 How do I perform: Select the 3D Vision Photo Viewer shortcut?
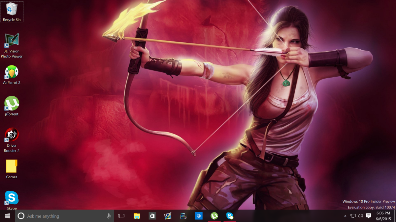pyautogui.click(x=12, y=46)
